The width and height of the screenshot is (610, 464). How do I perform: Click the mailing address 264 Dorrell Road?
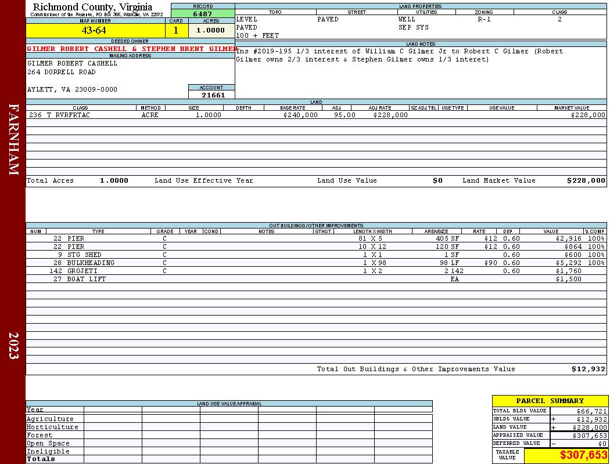point(62,72)
